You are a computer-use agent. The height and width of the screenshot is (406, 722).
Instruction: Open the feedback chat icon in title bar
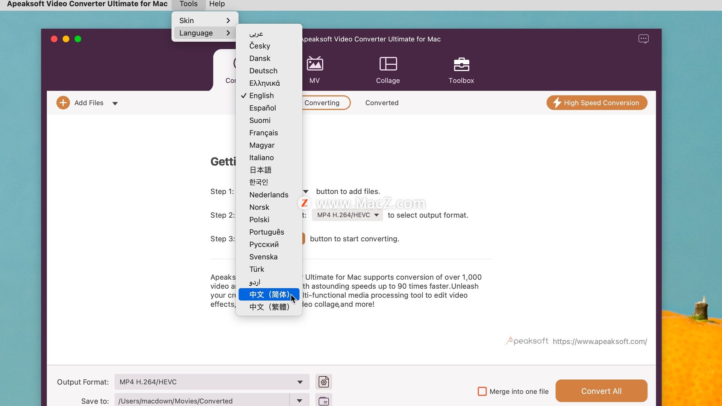(x=643, y=39)
